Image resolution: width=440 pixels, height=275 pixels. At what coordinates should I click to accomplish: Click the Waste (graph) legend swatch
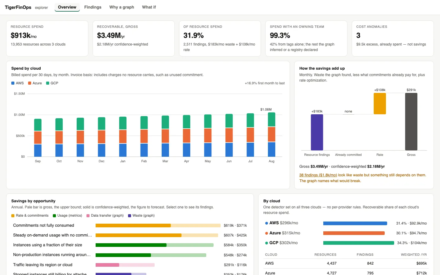[130, 216]
